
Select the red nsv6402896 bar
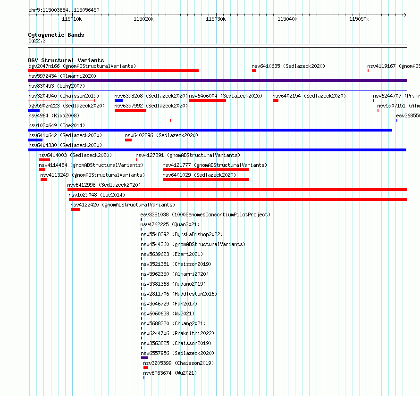pyautogui.click(x=128, y=140)
